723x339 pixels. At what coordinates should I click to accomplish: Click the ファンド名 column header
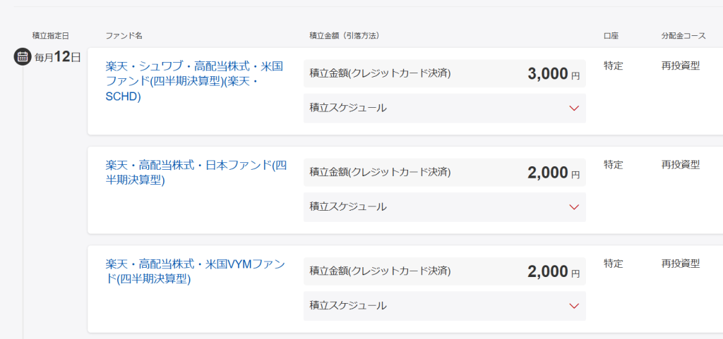121,36
